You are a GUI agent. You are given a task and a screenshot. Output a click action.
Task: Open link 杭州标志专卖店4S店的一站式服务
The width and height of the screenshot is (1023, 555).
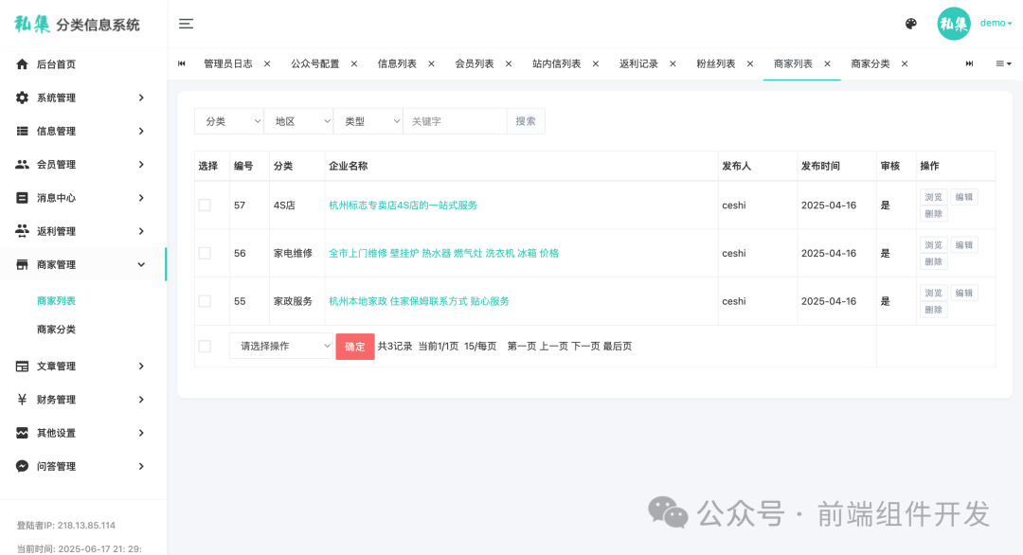(404, 205)
